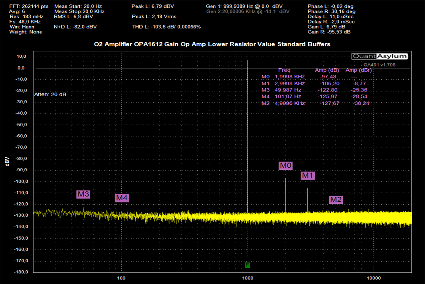Click the 'Amp (dB)' column header
Viewport: 425px width, 284px height.
327,70
